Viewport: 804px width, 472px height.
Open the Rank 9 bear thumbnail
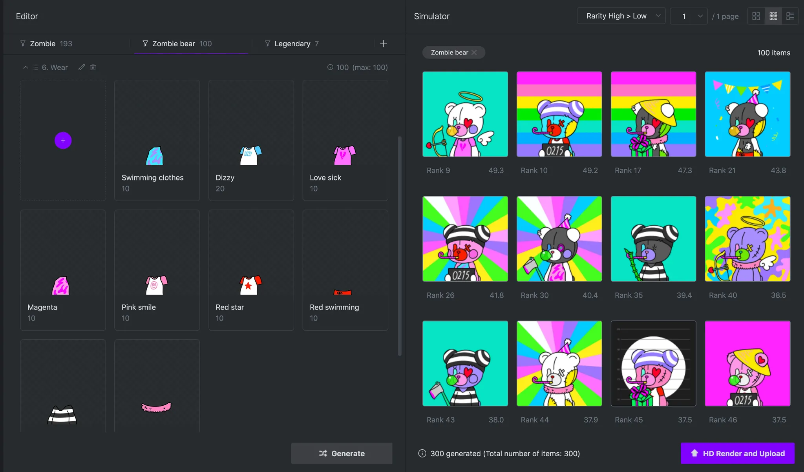(x=465, y=114)
